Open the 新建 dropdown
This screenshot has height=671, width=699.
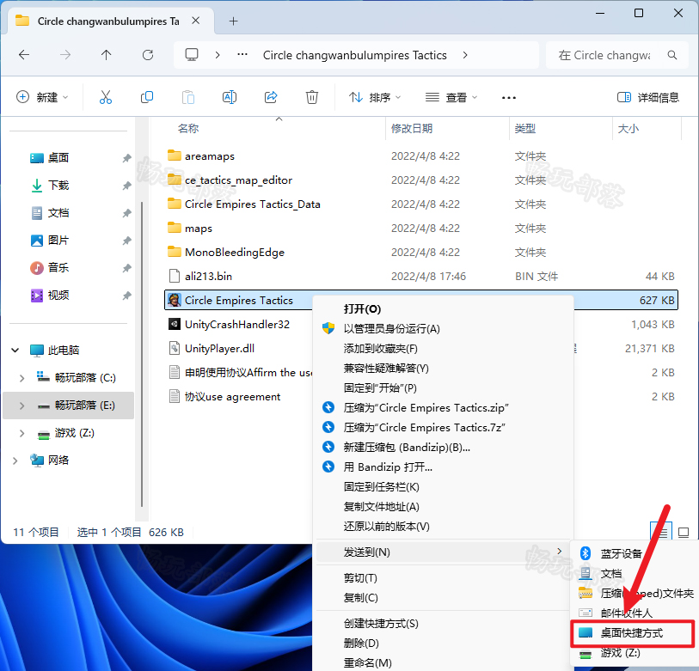point(42,97)
